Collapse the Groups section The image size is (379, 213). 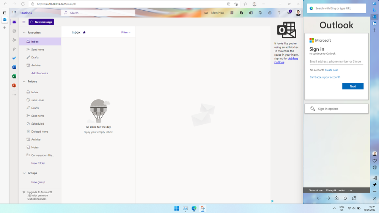(24, 173)
